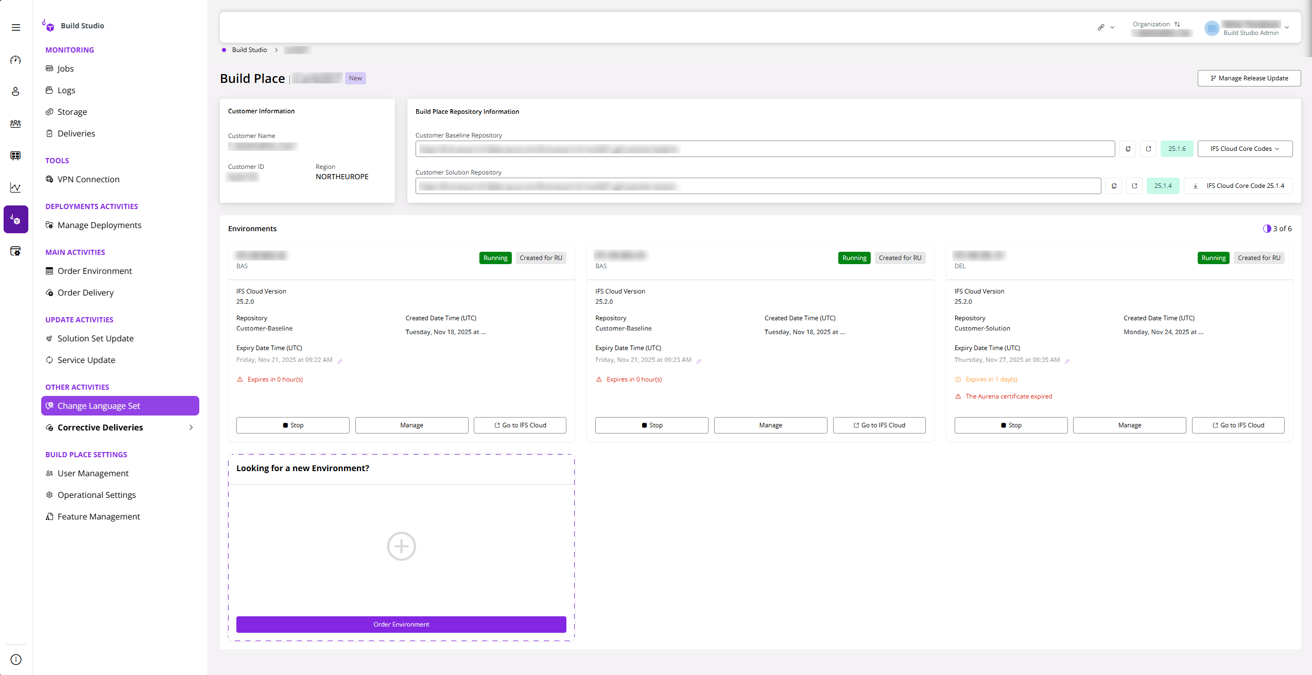Click the active Build Studio cube icon
This screenshot has height=675, width=1312.
point(15,219)
